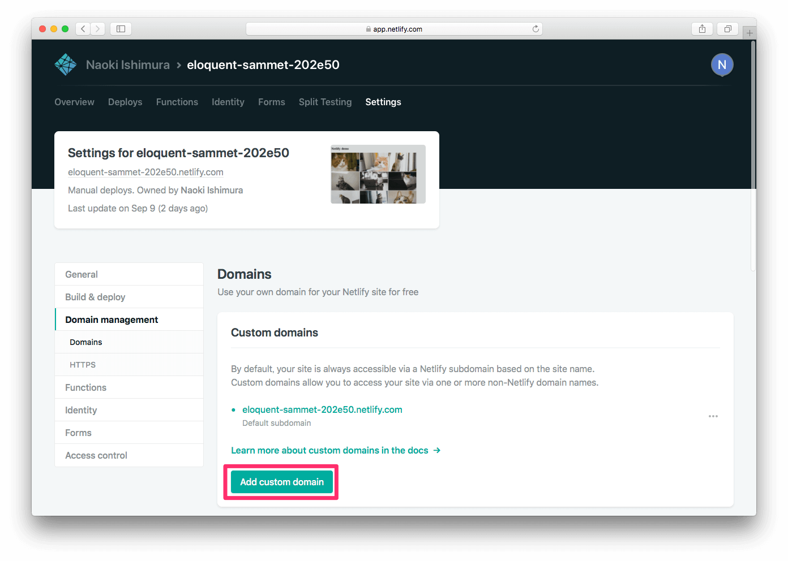Select the Settings tab
This screenshot has width=788, height=561.
point(383,102)
